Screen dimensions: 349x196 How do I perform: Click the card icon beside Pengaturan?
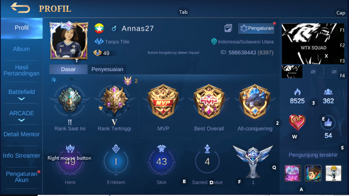pyautogui.click(x=228, y=28)
